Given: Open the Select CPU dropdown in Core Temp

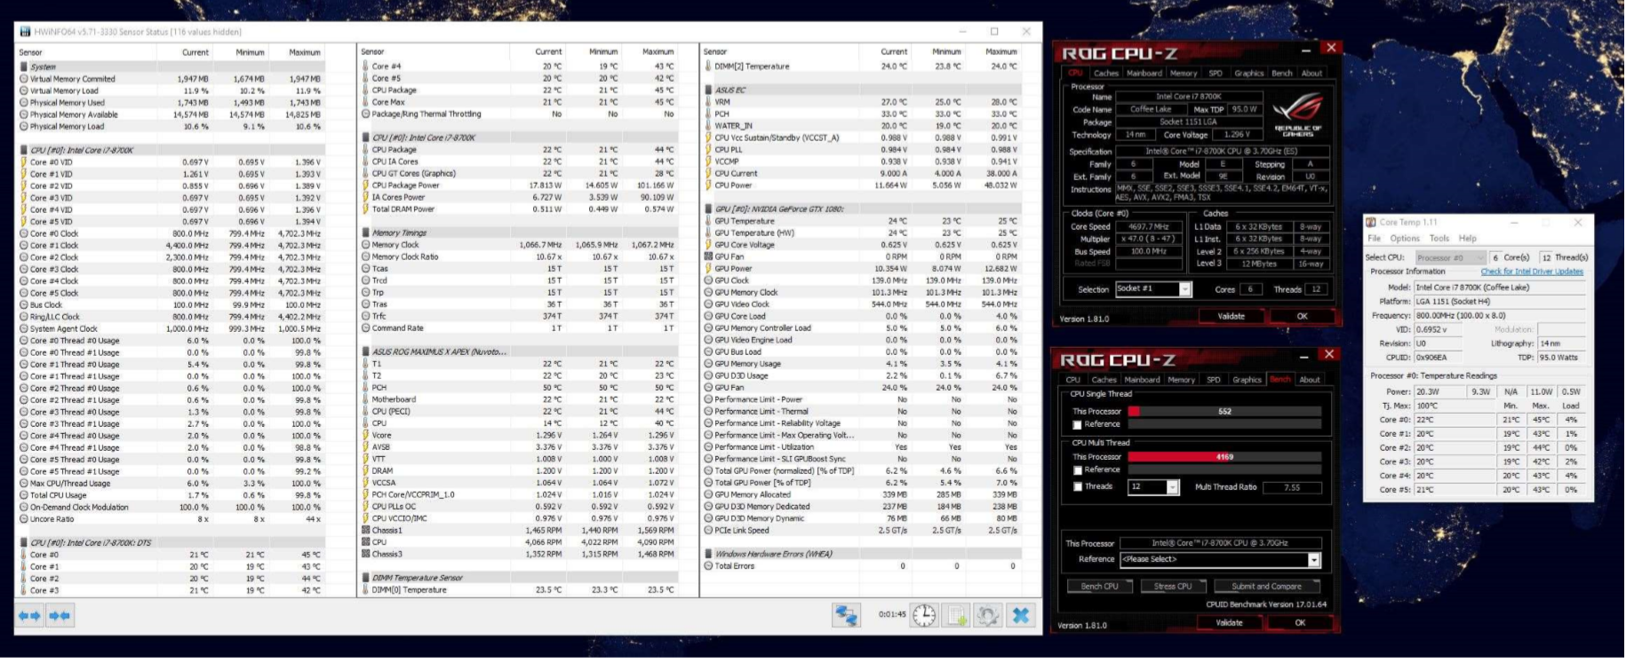Looking at the screenshot, I should (1451, 257).
